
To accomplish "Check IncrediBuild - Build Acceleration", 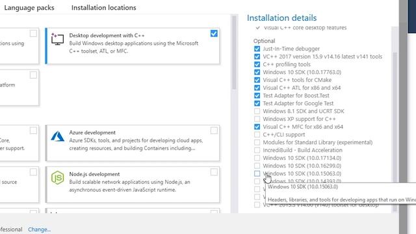I will [257, 150].
